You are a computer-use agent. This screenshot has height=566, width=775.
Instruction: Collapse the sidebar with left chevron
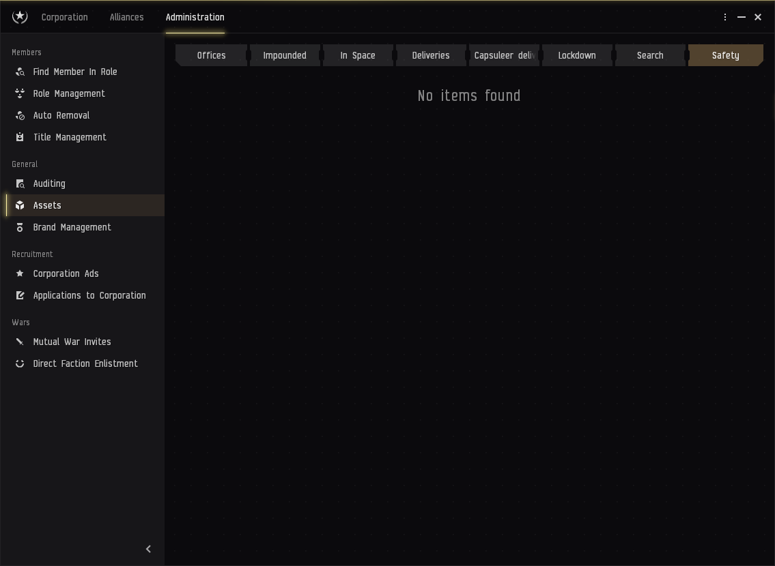[x=148, y=549]
